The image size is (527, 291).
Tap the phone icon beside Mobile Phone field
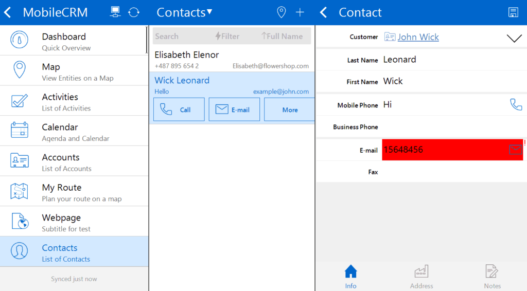(x=515, y=105)
